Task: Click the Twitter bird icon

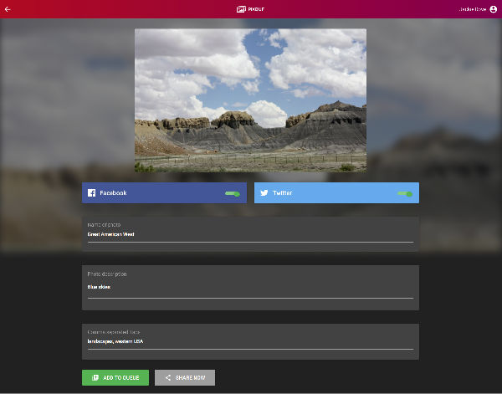Action: [x=264, y=193]
